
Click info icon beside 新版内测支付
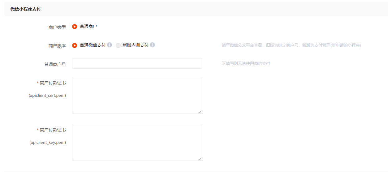(152, 45)
